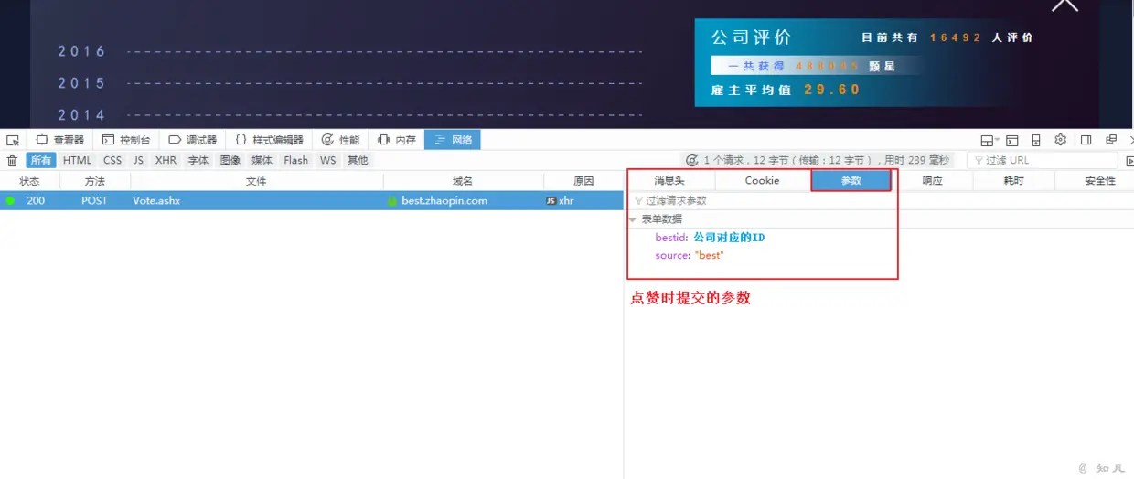Image resolution: width=1134 pixels, height=479 pixels.
Task: Click the best.zhaopin.com domain cell
Action: coord(463,200)
